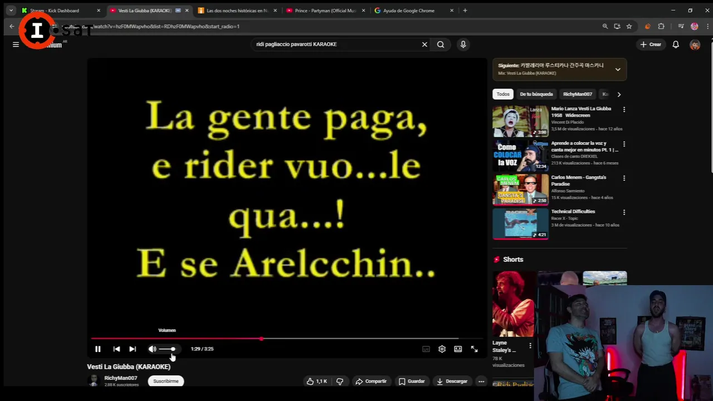Viewport: 713px width, 401px height.
Task: Open options for the Carlos Menem video
Action: (x=624, y=178)
